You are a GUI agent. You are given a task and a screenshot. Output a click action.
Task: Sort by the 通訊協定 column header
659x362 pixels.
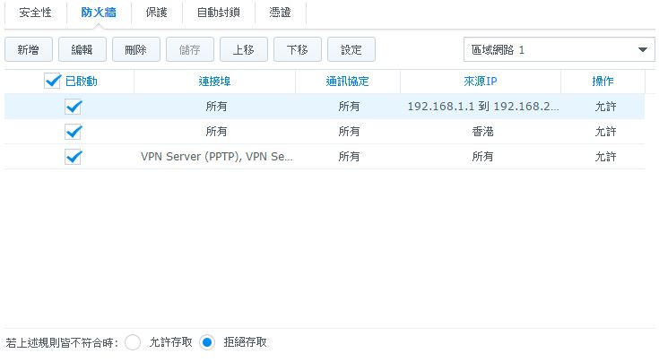point(348,81)
